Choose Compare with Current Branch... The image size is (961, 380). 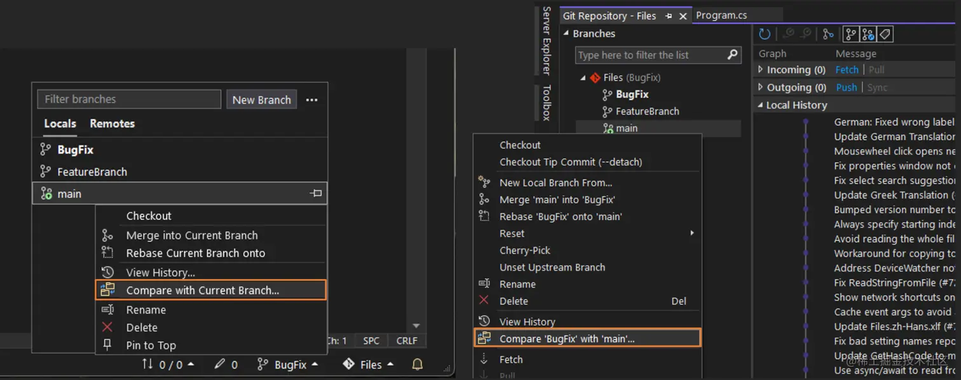coord(210,290)
